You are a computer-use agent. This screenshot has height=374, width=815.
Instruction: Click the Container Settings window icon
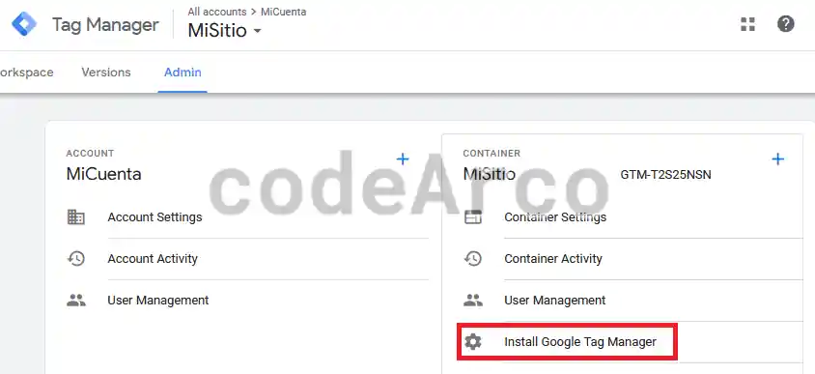pos(472,216)
